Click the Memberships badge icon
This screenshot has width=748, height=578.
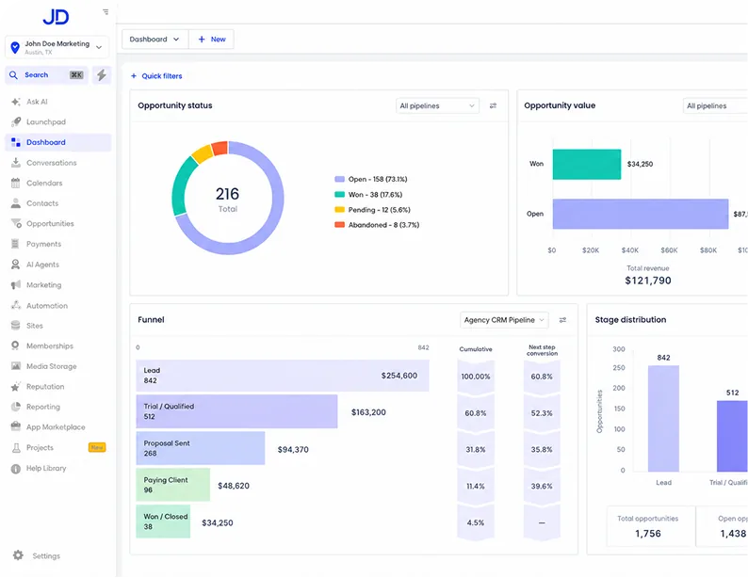16,345
